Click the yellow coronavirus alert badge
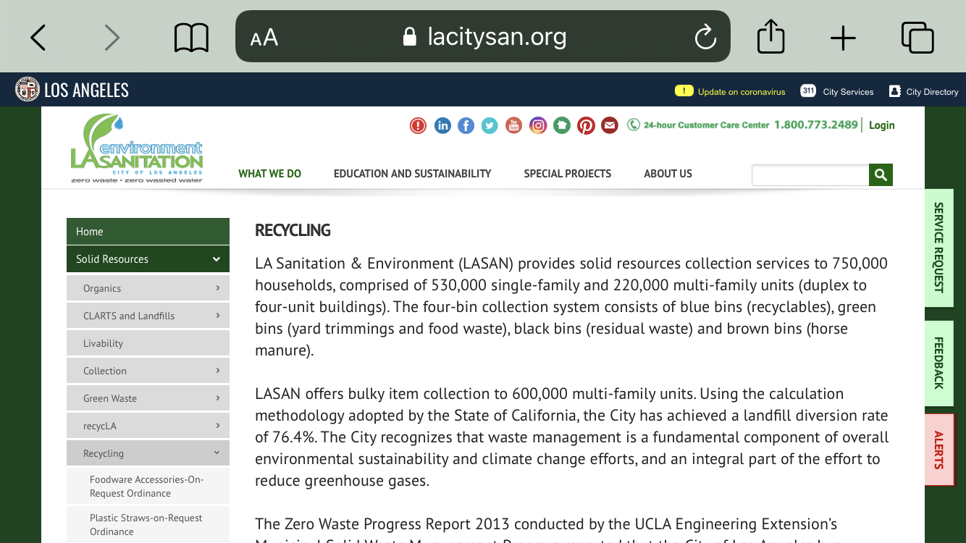Screen dimensions: 966x543 click(x=684, y=90)
